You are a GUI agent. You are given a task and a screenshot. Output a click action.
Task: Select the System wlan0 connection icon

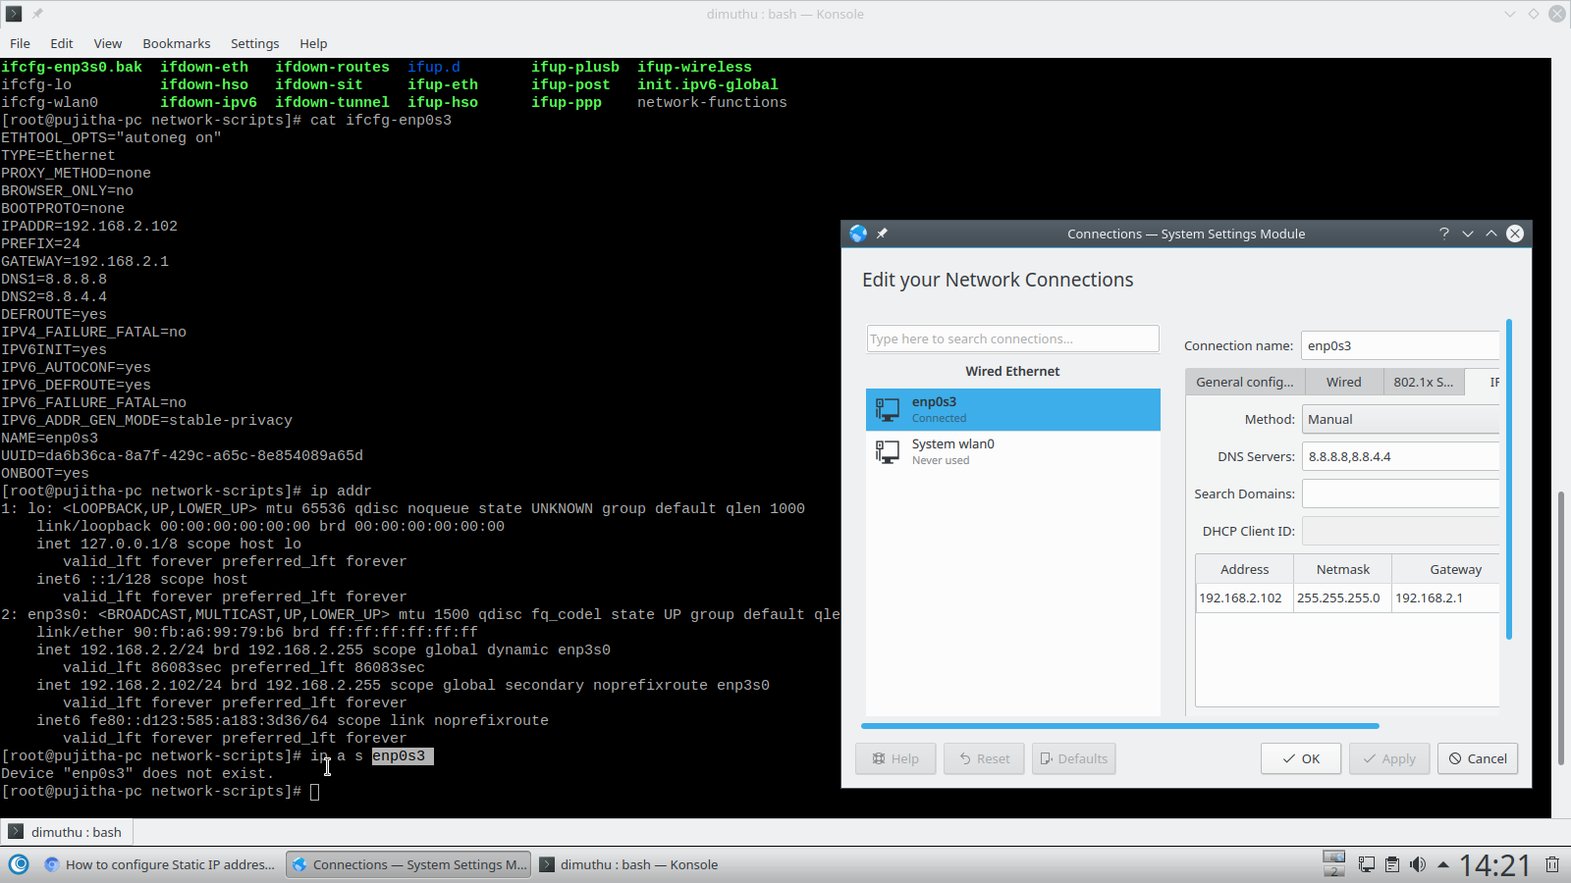pyautogui.click(x=888, y=451)
